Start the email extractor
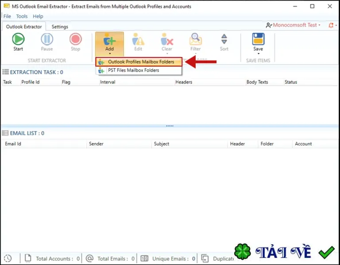This screenshot has height=265, width=340. pos(18,42)
